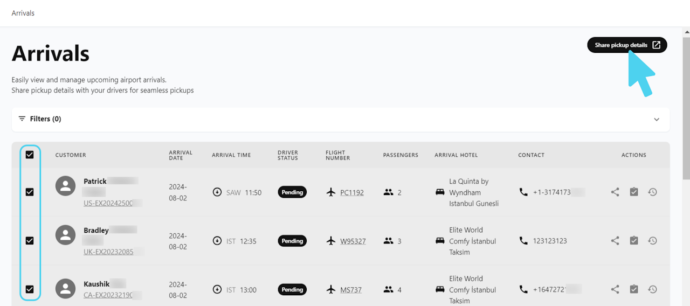The height and width of the screenshot is (306, 690).
Task: Open history icon in Patrick's row
Action: coord(652,192)
